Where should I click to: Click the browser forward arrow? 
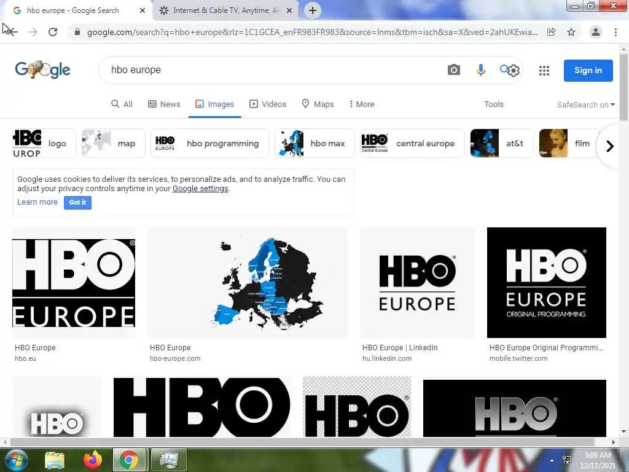pos(33,32)
